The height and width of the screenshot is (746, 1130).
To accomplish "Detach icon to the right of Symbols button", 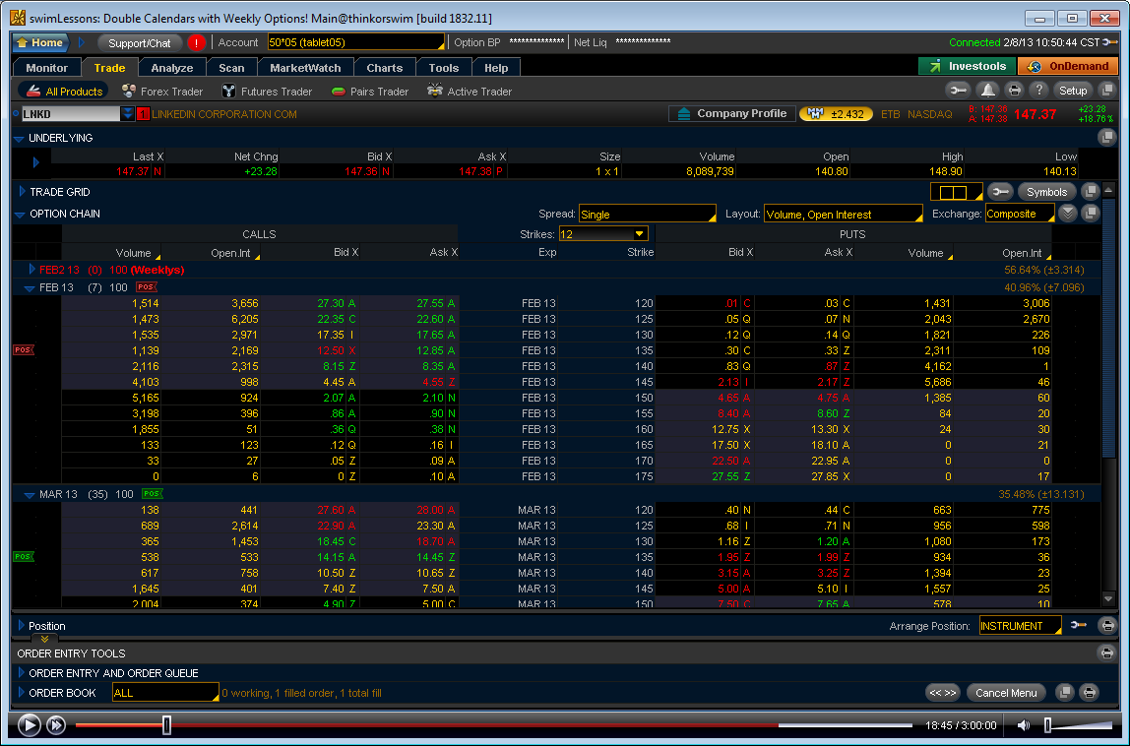I will 1091,192.
